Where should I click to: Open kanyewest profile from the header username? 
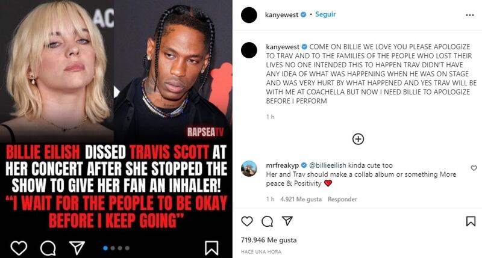click(x=281, y=14)
